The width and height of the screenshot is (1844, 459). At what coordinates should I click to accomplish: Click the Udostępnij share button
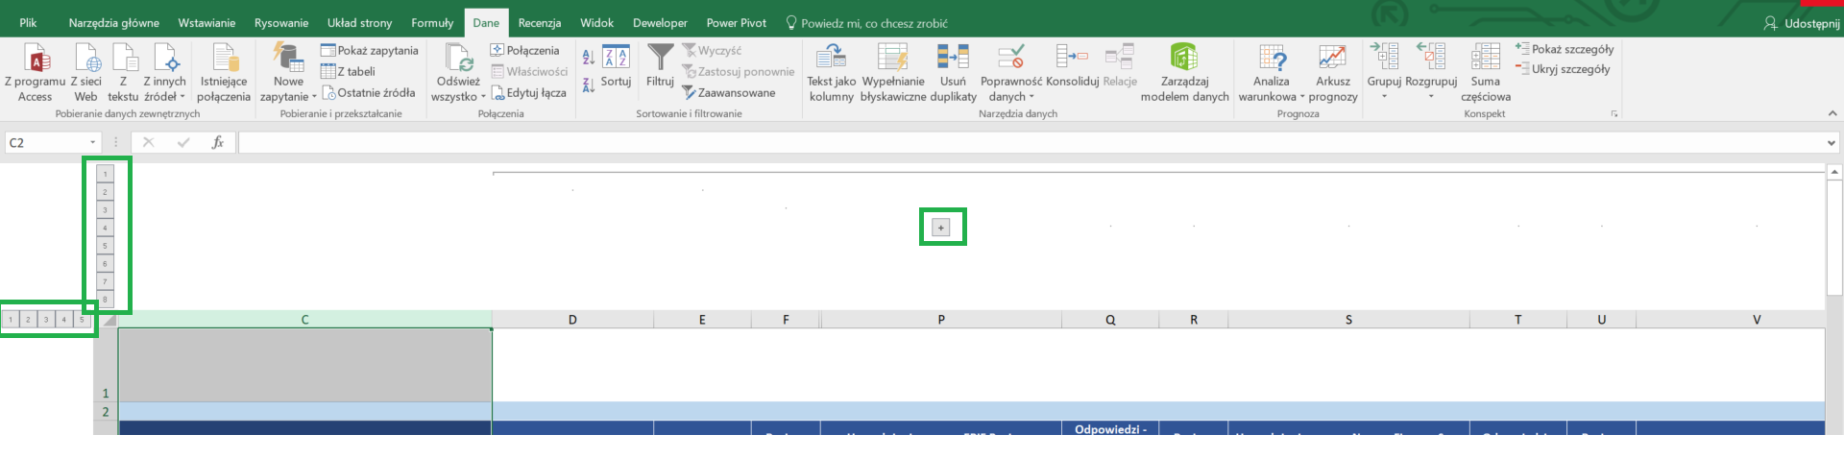click(1802, 23)
